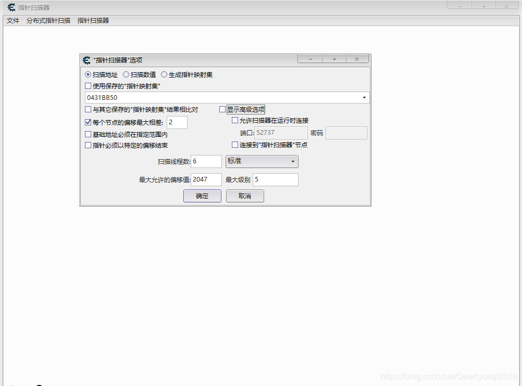Enable the 使用保存的"指针映射集" checkbox
The width and height of the screenshot is (522, 386).
coord(88,86)
